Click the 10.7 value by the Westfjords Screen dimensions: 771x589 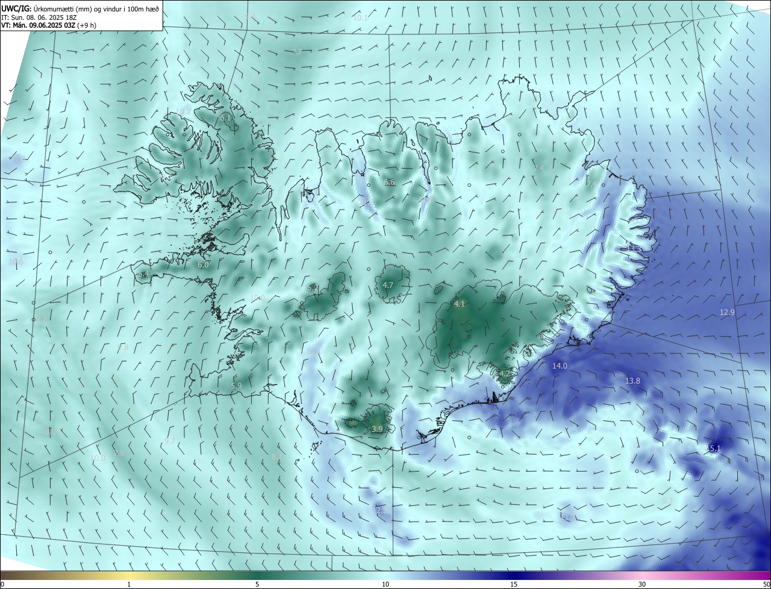point(184,111)
